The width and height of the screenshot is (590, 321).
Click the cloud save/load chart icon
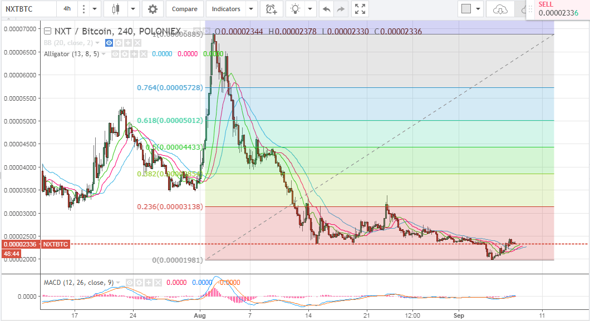click(500, 9)
